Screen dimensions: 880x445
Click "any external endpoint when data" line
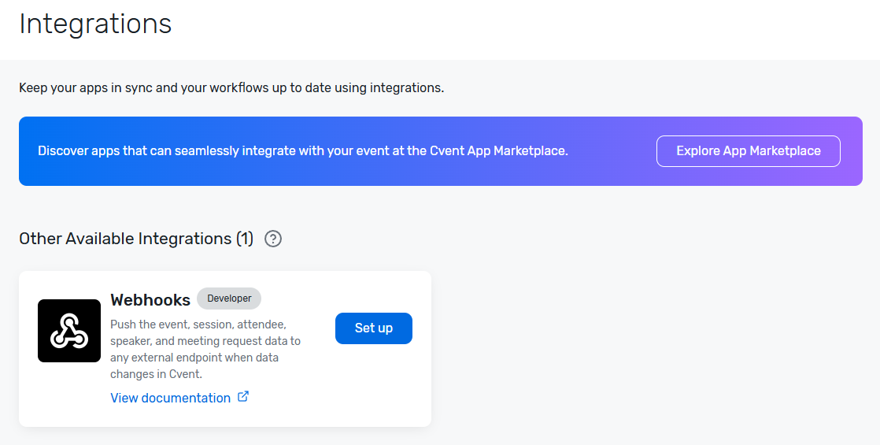[194, 358]
